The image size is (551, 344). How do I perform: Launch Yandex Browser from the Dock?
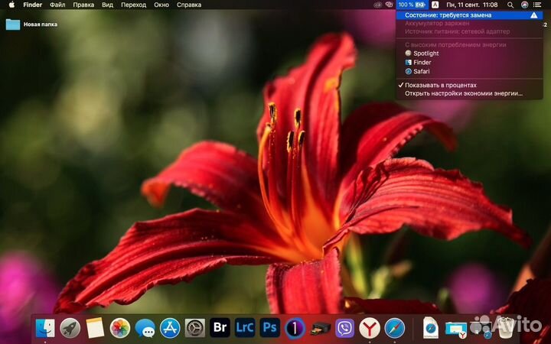pyautogui.click(x=370, y=328)
